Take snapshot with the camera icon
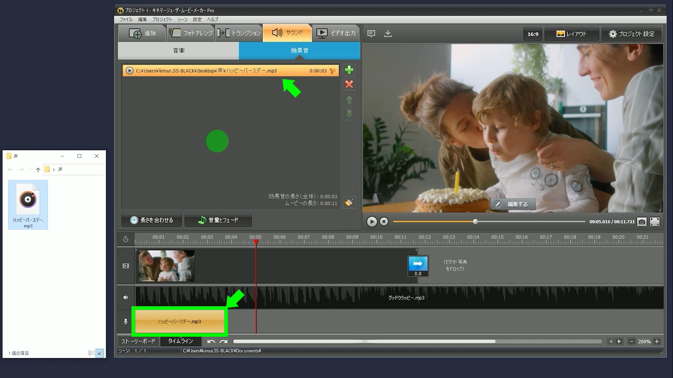This screenshot has width=673, height=378. click(641, 222)
